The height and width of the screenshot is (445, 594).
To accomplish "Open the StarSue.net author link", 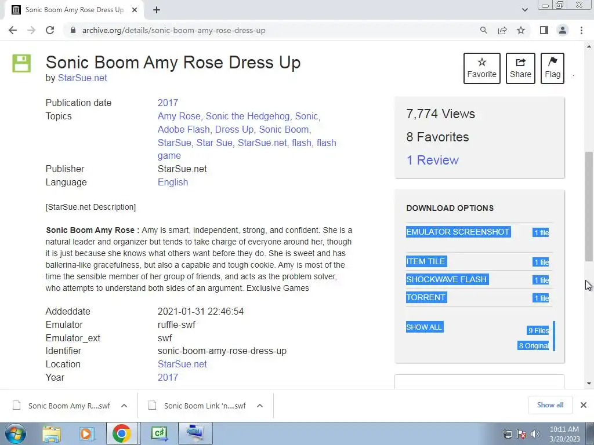I will pyautogui.click(x=82, y=78).
